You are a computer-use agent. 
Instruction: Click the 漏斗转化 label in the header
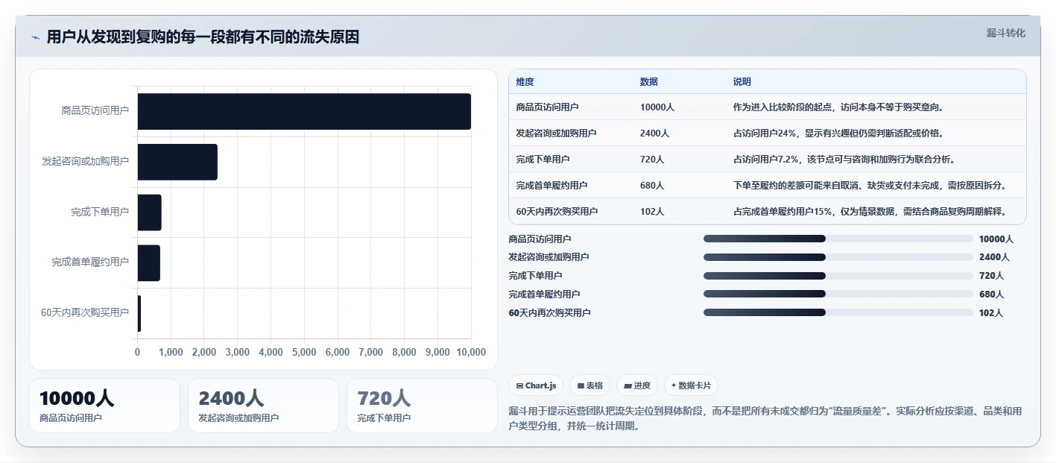click(x=1005, y=33)
